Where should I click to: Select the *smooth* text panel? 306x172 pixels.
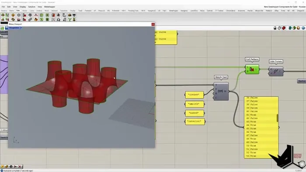tap(195, 104)
